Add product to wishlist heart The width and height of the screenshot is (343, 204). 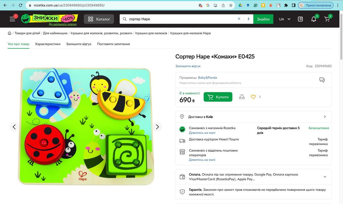253,97
